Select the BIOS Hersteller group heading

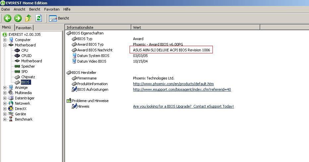(84, 73)
